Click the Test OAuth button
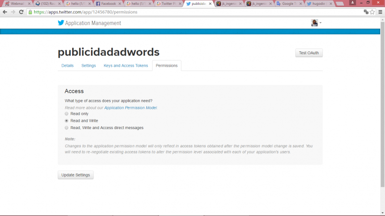 tap(309, 53)
